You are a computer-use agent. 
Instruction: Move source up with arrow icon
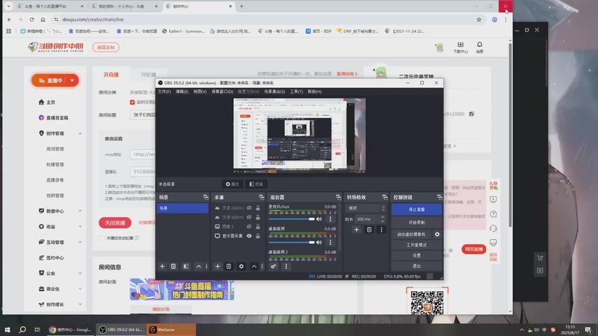coord(253,267)
